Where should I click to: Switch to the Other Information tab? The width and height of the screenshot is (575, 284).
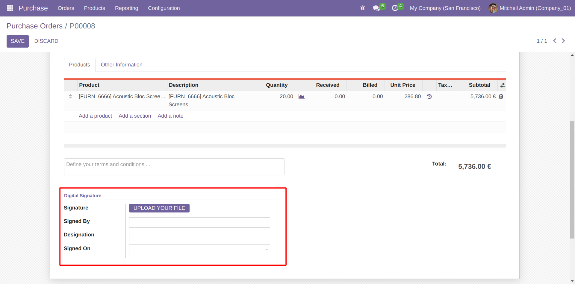pos(122,65)
